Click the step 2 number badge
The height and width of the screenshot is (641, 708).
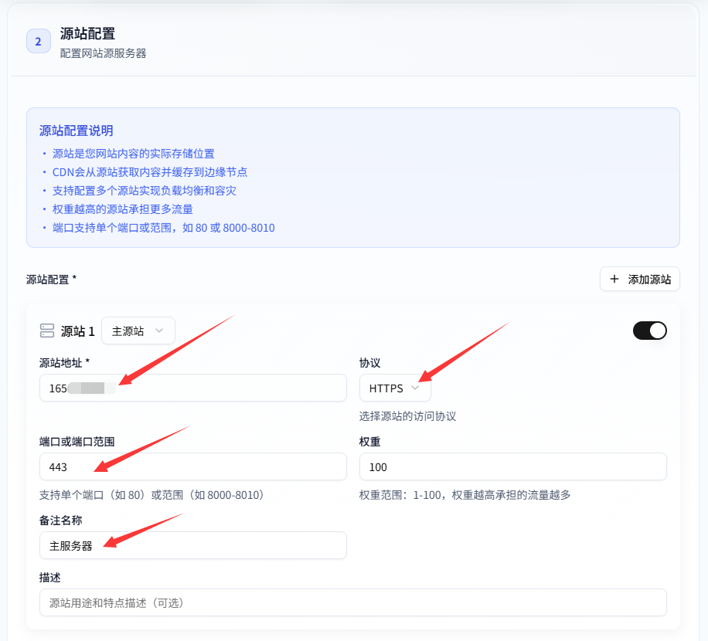[x=38, y=42]
